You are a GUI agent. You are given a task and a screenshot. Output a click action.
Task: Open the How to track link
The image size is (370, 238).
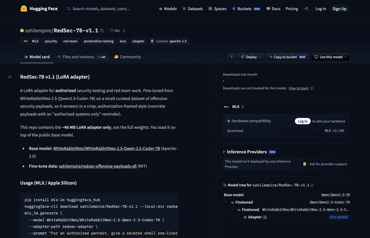point(298,88)
